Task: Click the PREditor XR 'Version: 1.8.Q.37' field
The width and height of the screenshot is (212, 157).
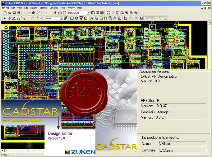Action: tap(173, 106)
